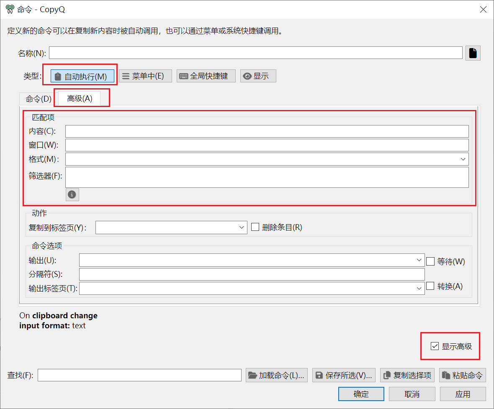Click the 分隔符(S) input field

[x=252, y=274]
